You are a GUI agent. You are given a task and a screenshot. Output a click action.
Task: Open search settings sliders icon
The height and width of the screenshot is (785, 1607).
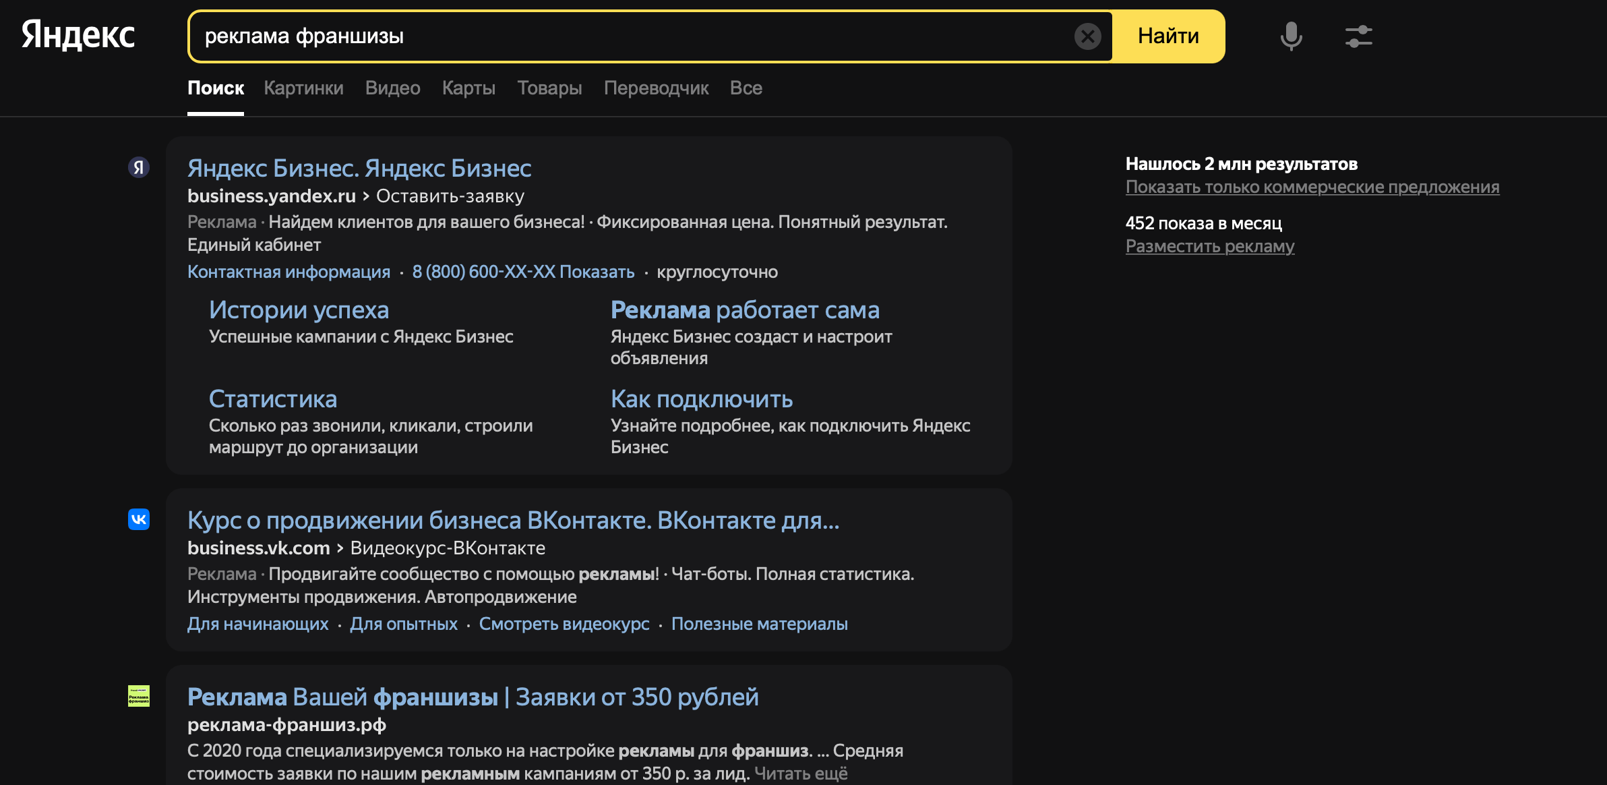(1358, 36)
